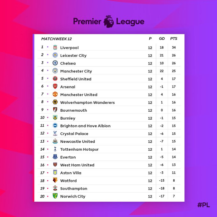Click the MATCHWEEK 12 heading

56,39
